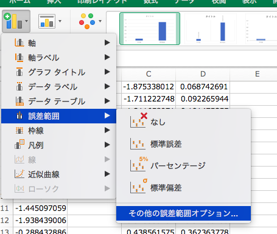Open the データ テーブル submenu
Viewport: 277px width, 234px height.
(58, 102)
